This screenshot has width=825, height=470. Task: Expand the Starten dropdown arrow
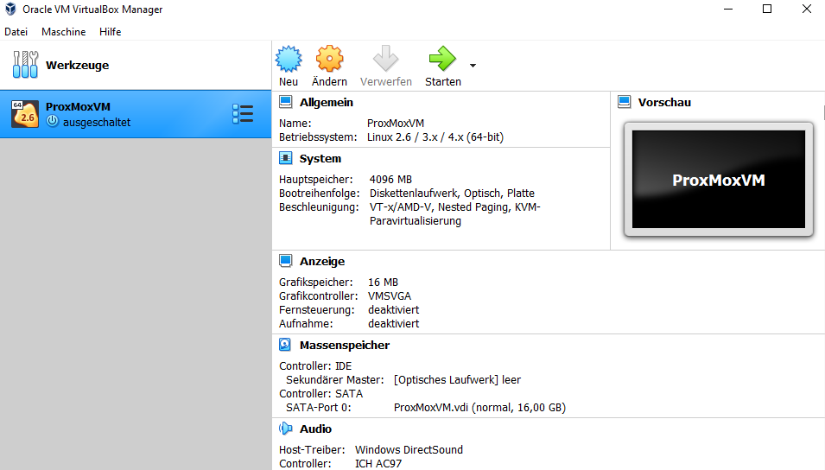[x=473, y=66]
